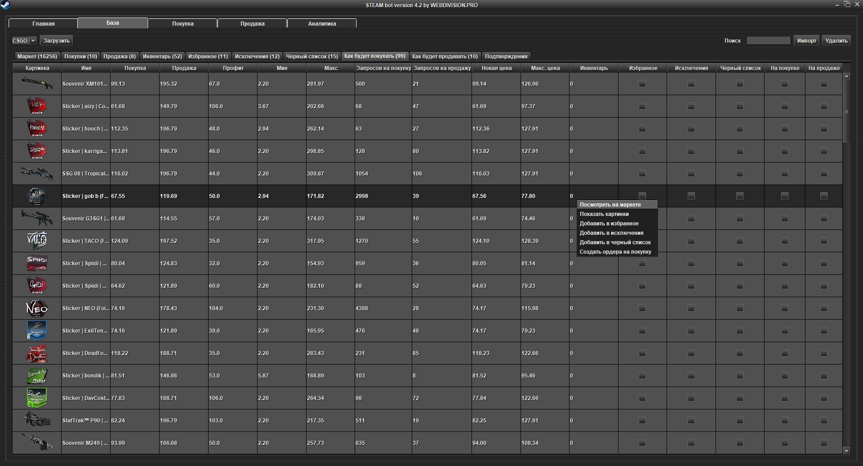
Task: Sort table by Профит column header
Action: 233,68
